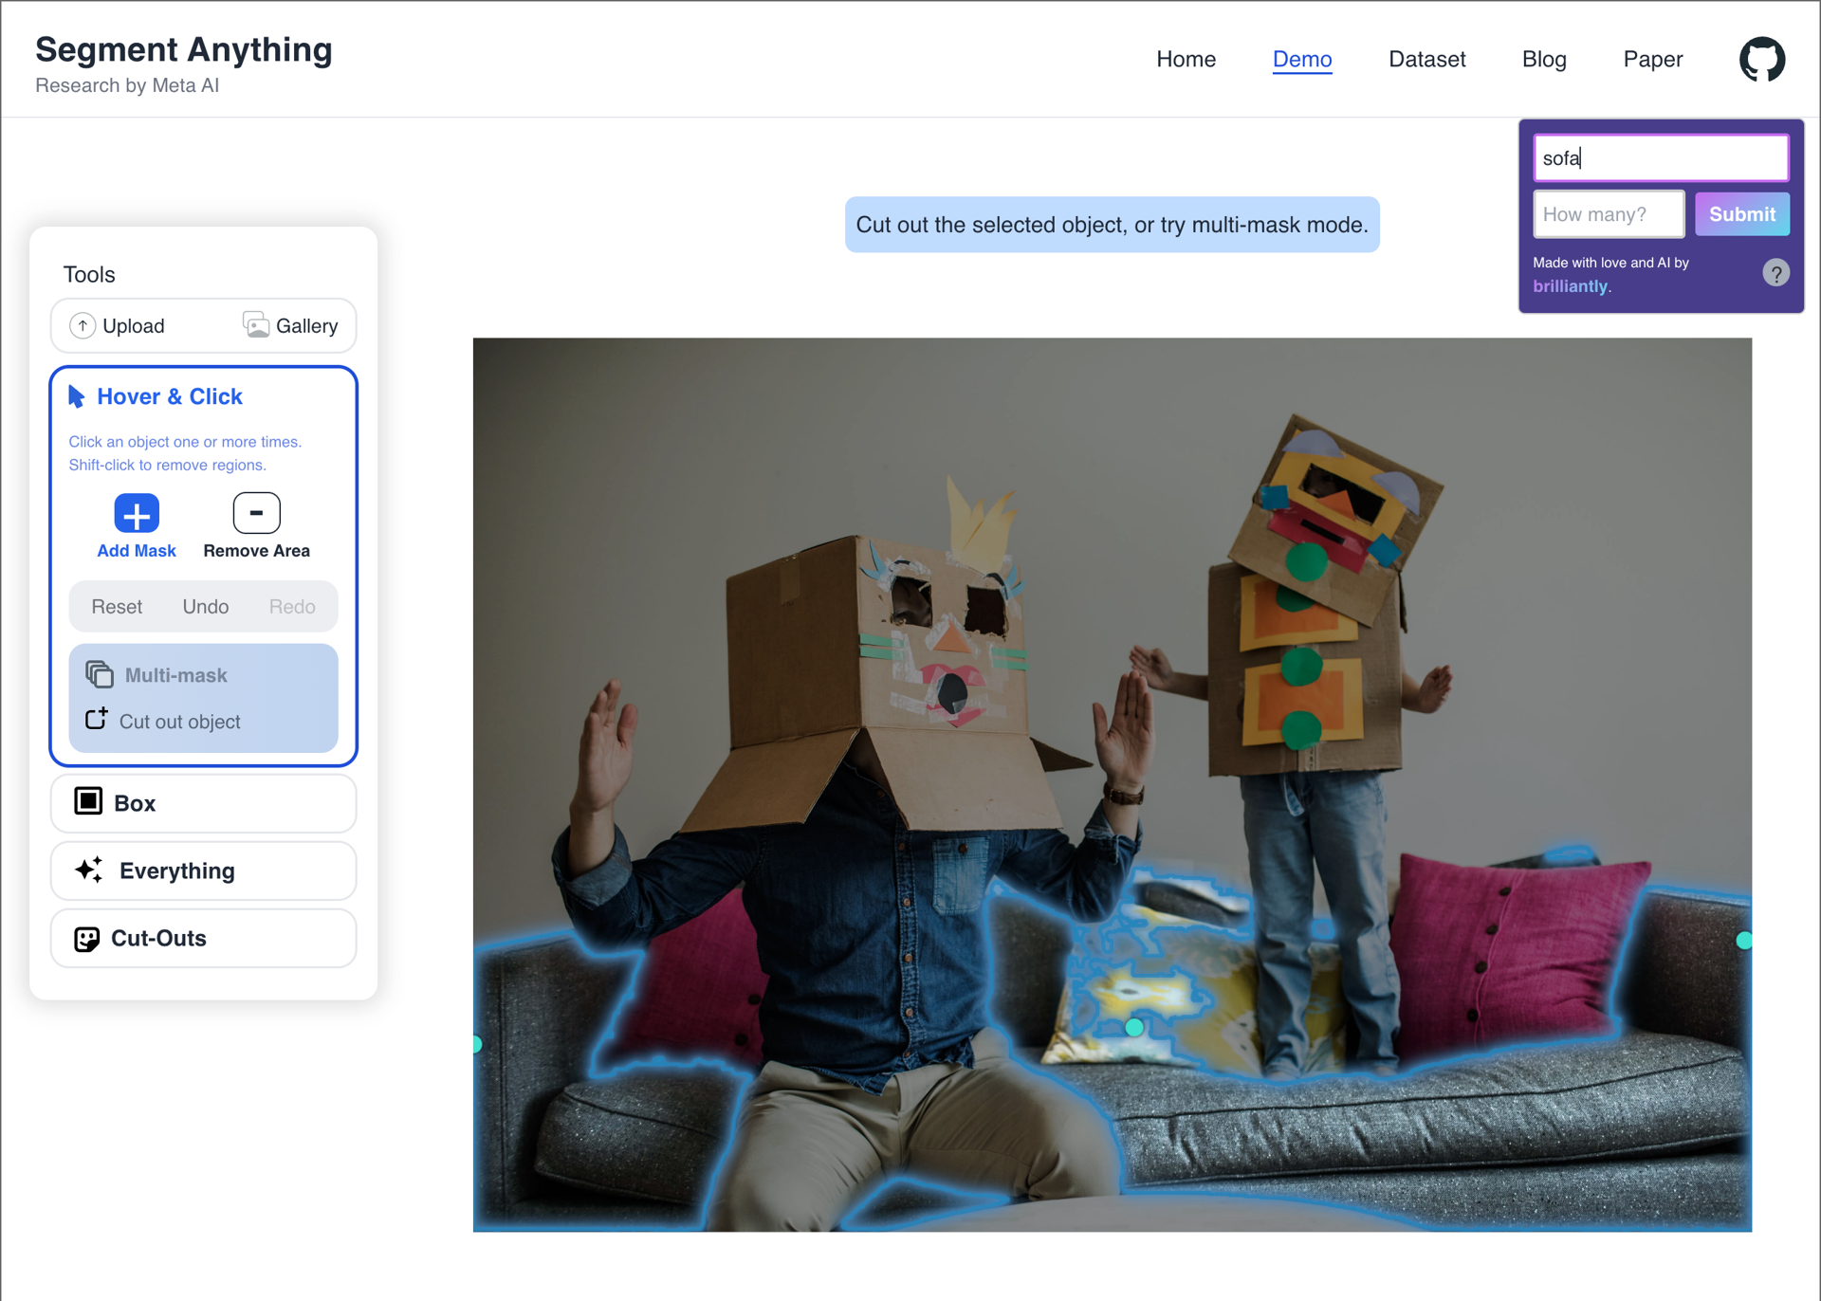Open the GitHub repository icon
The image size is (1821, 1301).
(x=1761, y=59)
